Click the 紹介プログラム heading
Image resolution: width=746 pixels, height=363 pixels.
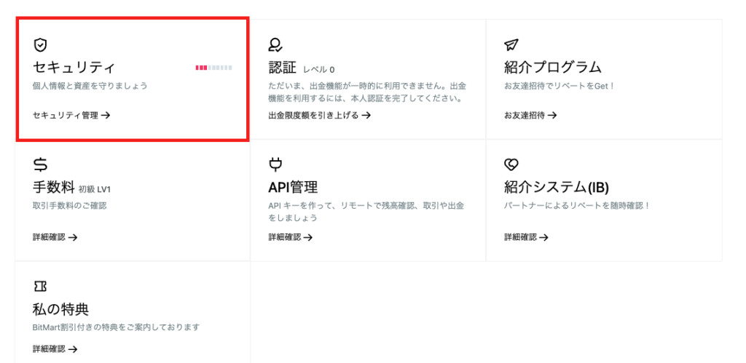[x=553, y=67]
